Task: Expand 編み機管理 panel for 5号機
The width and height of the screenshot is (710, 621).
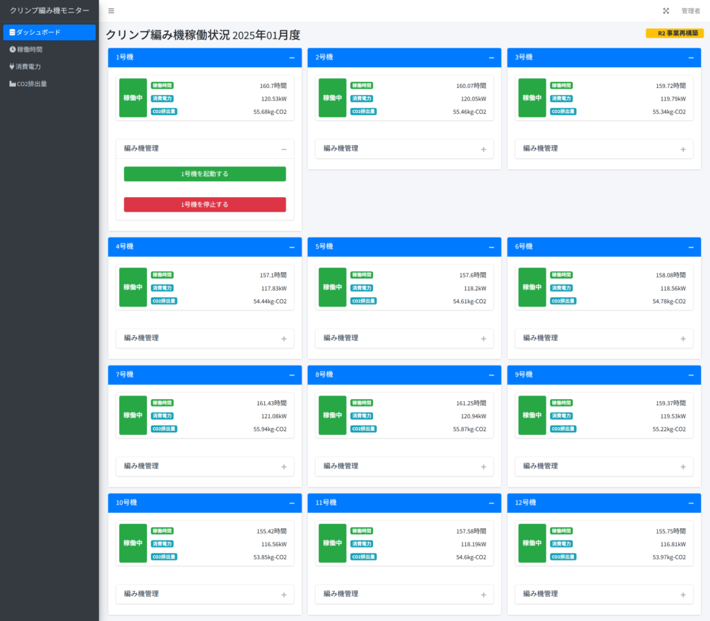Action: click(483, 339)
